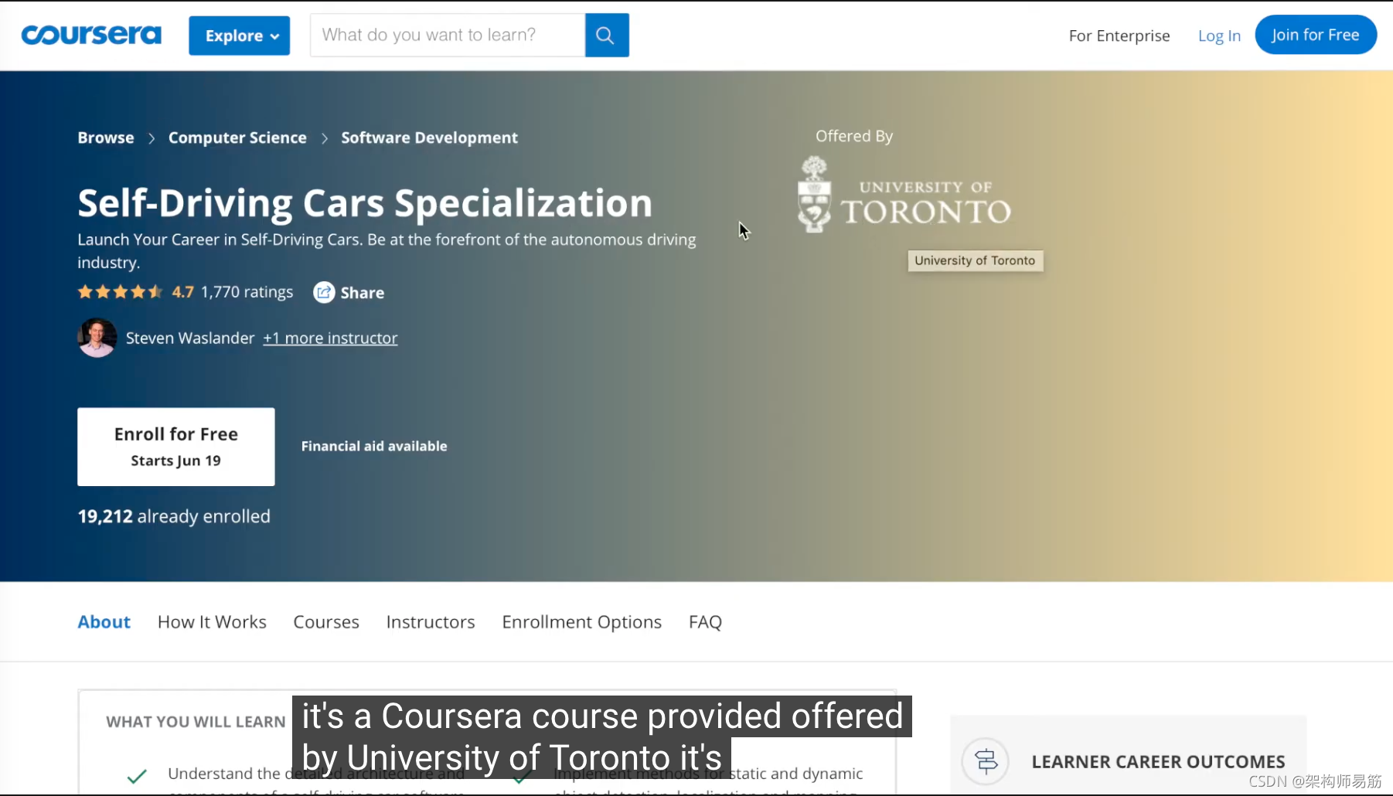Click the 'LEARNER CAREER OUTCOMES' heading
This screenshot has width=1393, height=796.
click(x=1158, y=762)
